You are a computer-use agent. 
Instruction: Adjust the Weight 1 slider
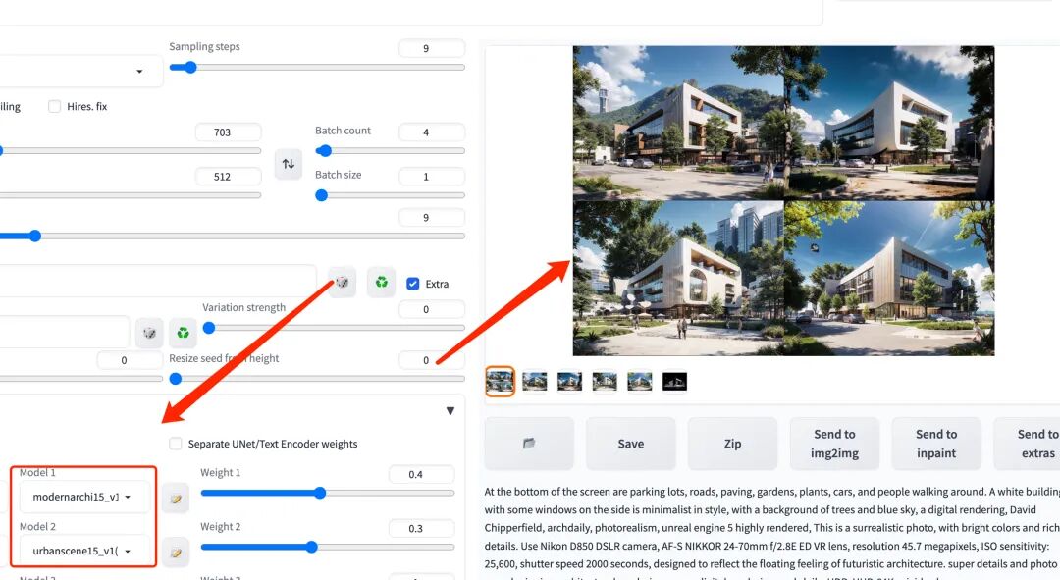[x=327, y=493]
